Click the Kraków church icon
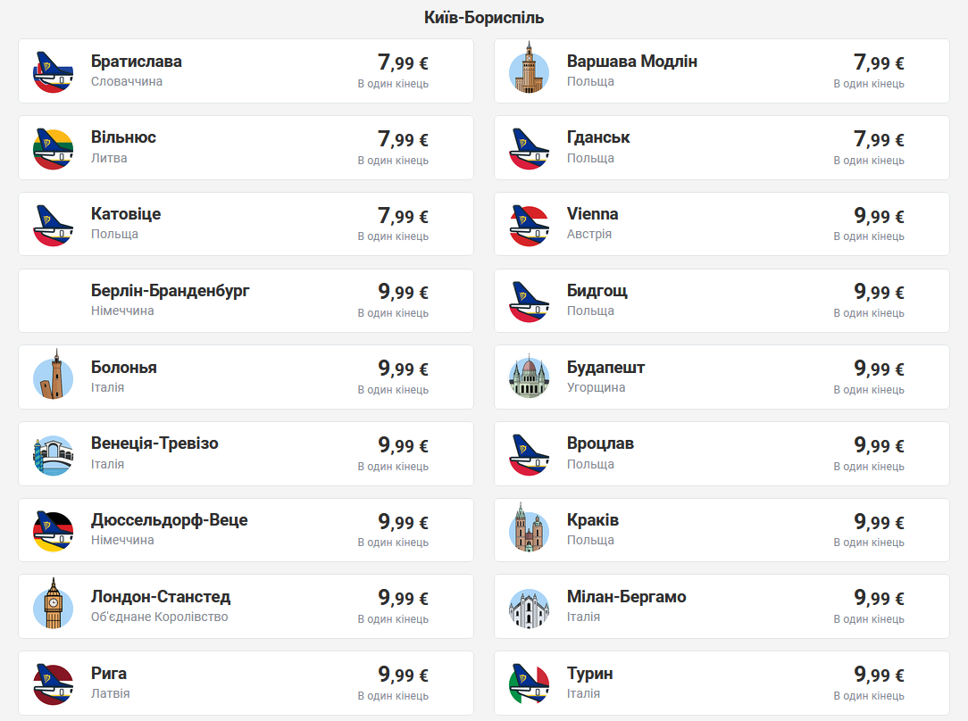The width and height of the screenshot is (968, 721). [529, 530]
